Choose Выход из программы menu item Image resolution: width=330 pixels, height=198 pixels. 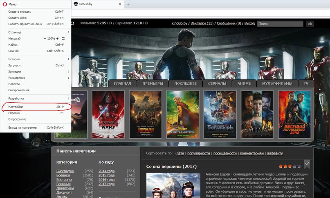[36, 128]
